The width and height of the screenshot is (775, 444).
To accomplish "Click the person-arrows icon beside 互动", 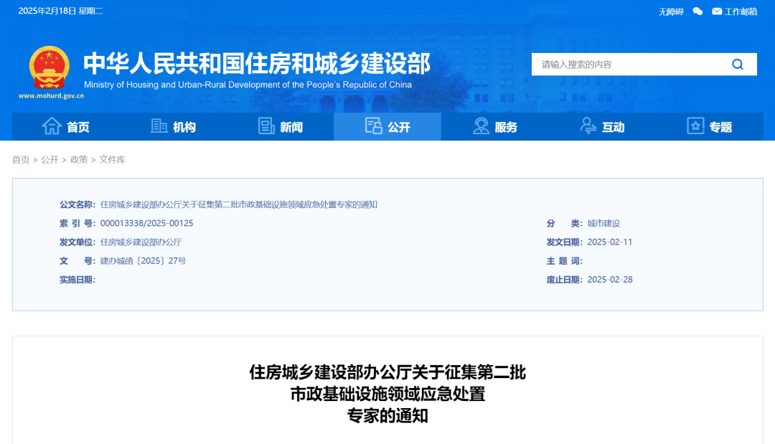I will pyautogui.click(x=588, y=126).
